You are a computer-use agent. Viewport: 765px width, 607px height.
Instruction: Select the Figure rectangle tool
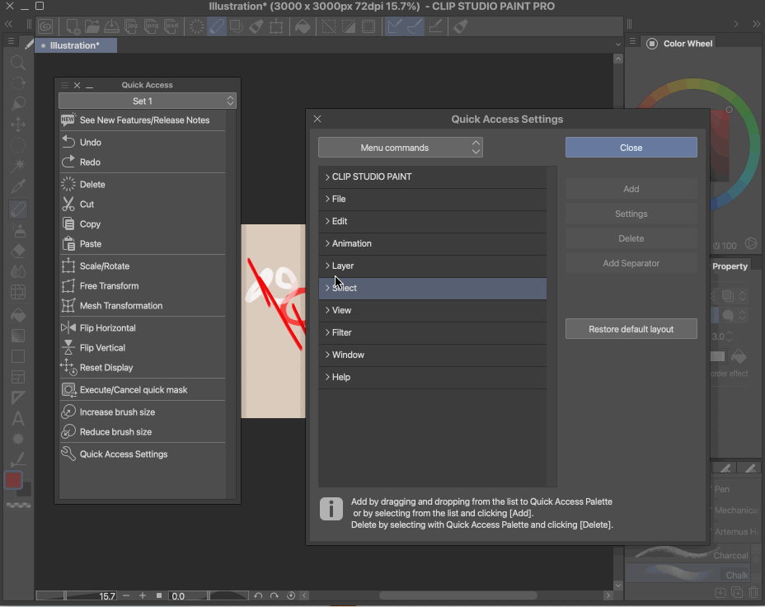(18, 356)
